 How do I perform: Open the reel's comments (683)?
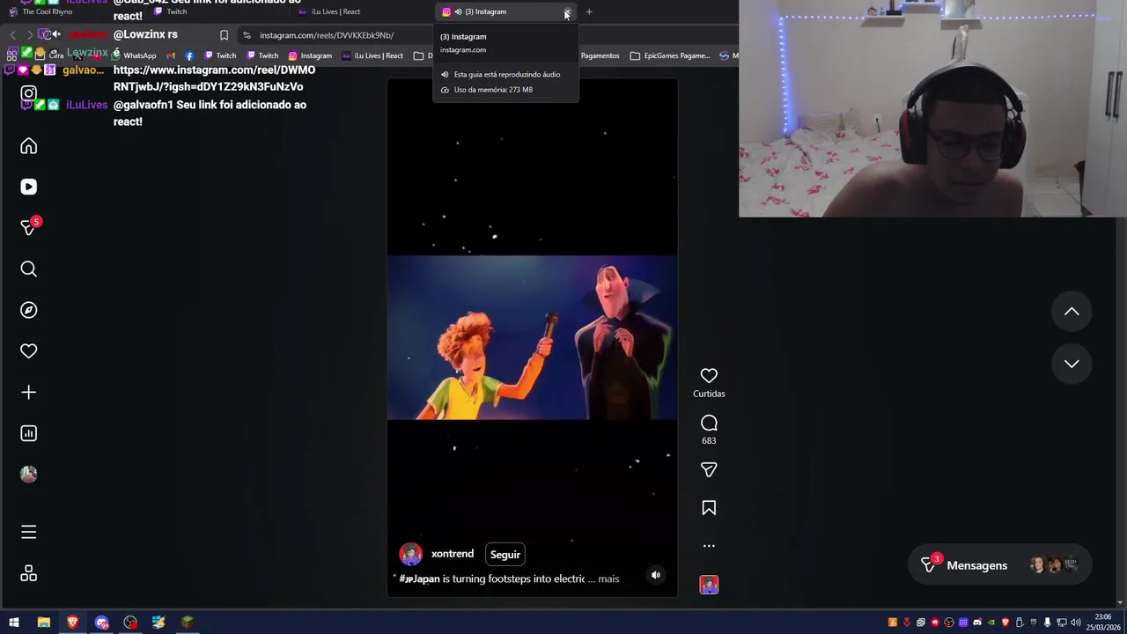(709, 424)
